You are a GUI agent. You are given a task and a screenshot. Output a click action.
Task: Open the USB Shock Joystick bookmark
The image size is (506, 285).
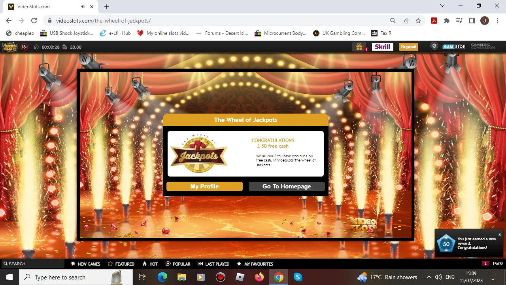point(67,33)
